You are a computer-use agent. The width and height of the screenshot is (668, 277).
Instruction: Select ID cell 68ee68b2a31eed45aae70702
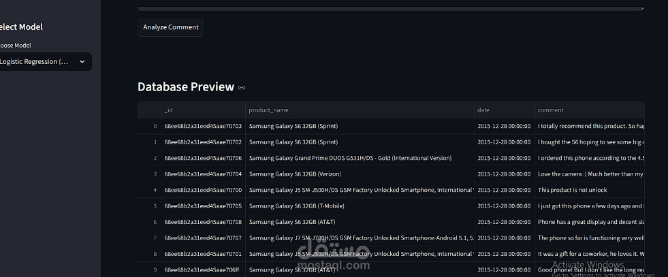[203, 142]
